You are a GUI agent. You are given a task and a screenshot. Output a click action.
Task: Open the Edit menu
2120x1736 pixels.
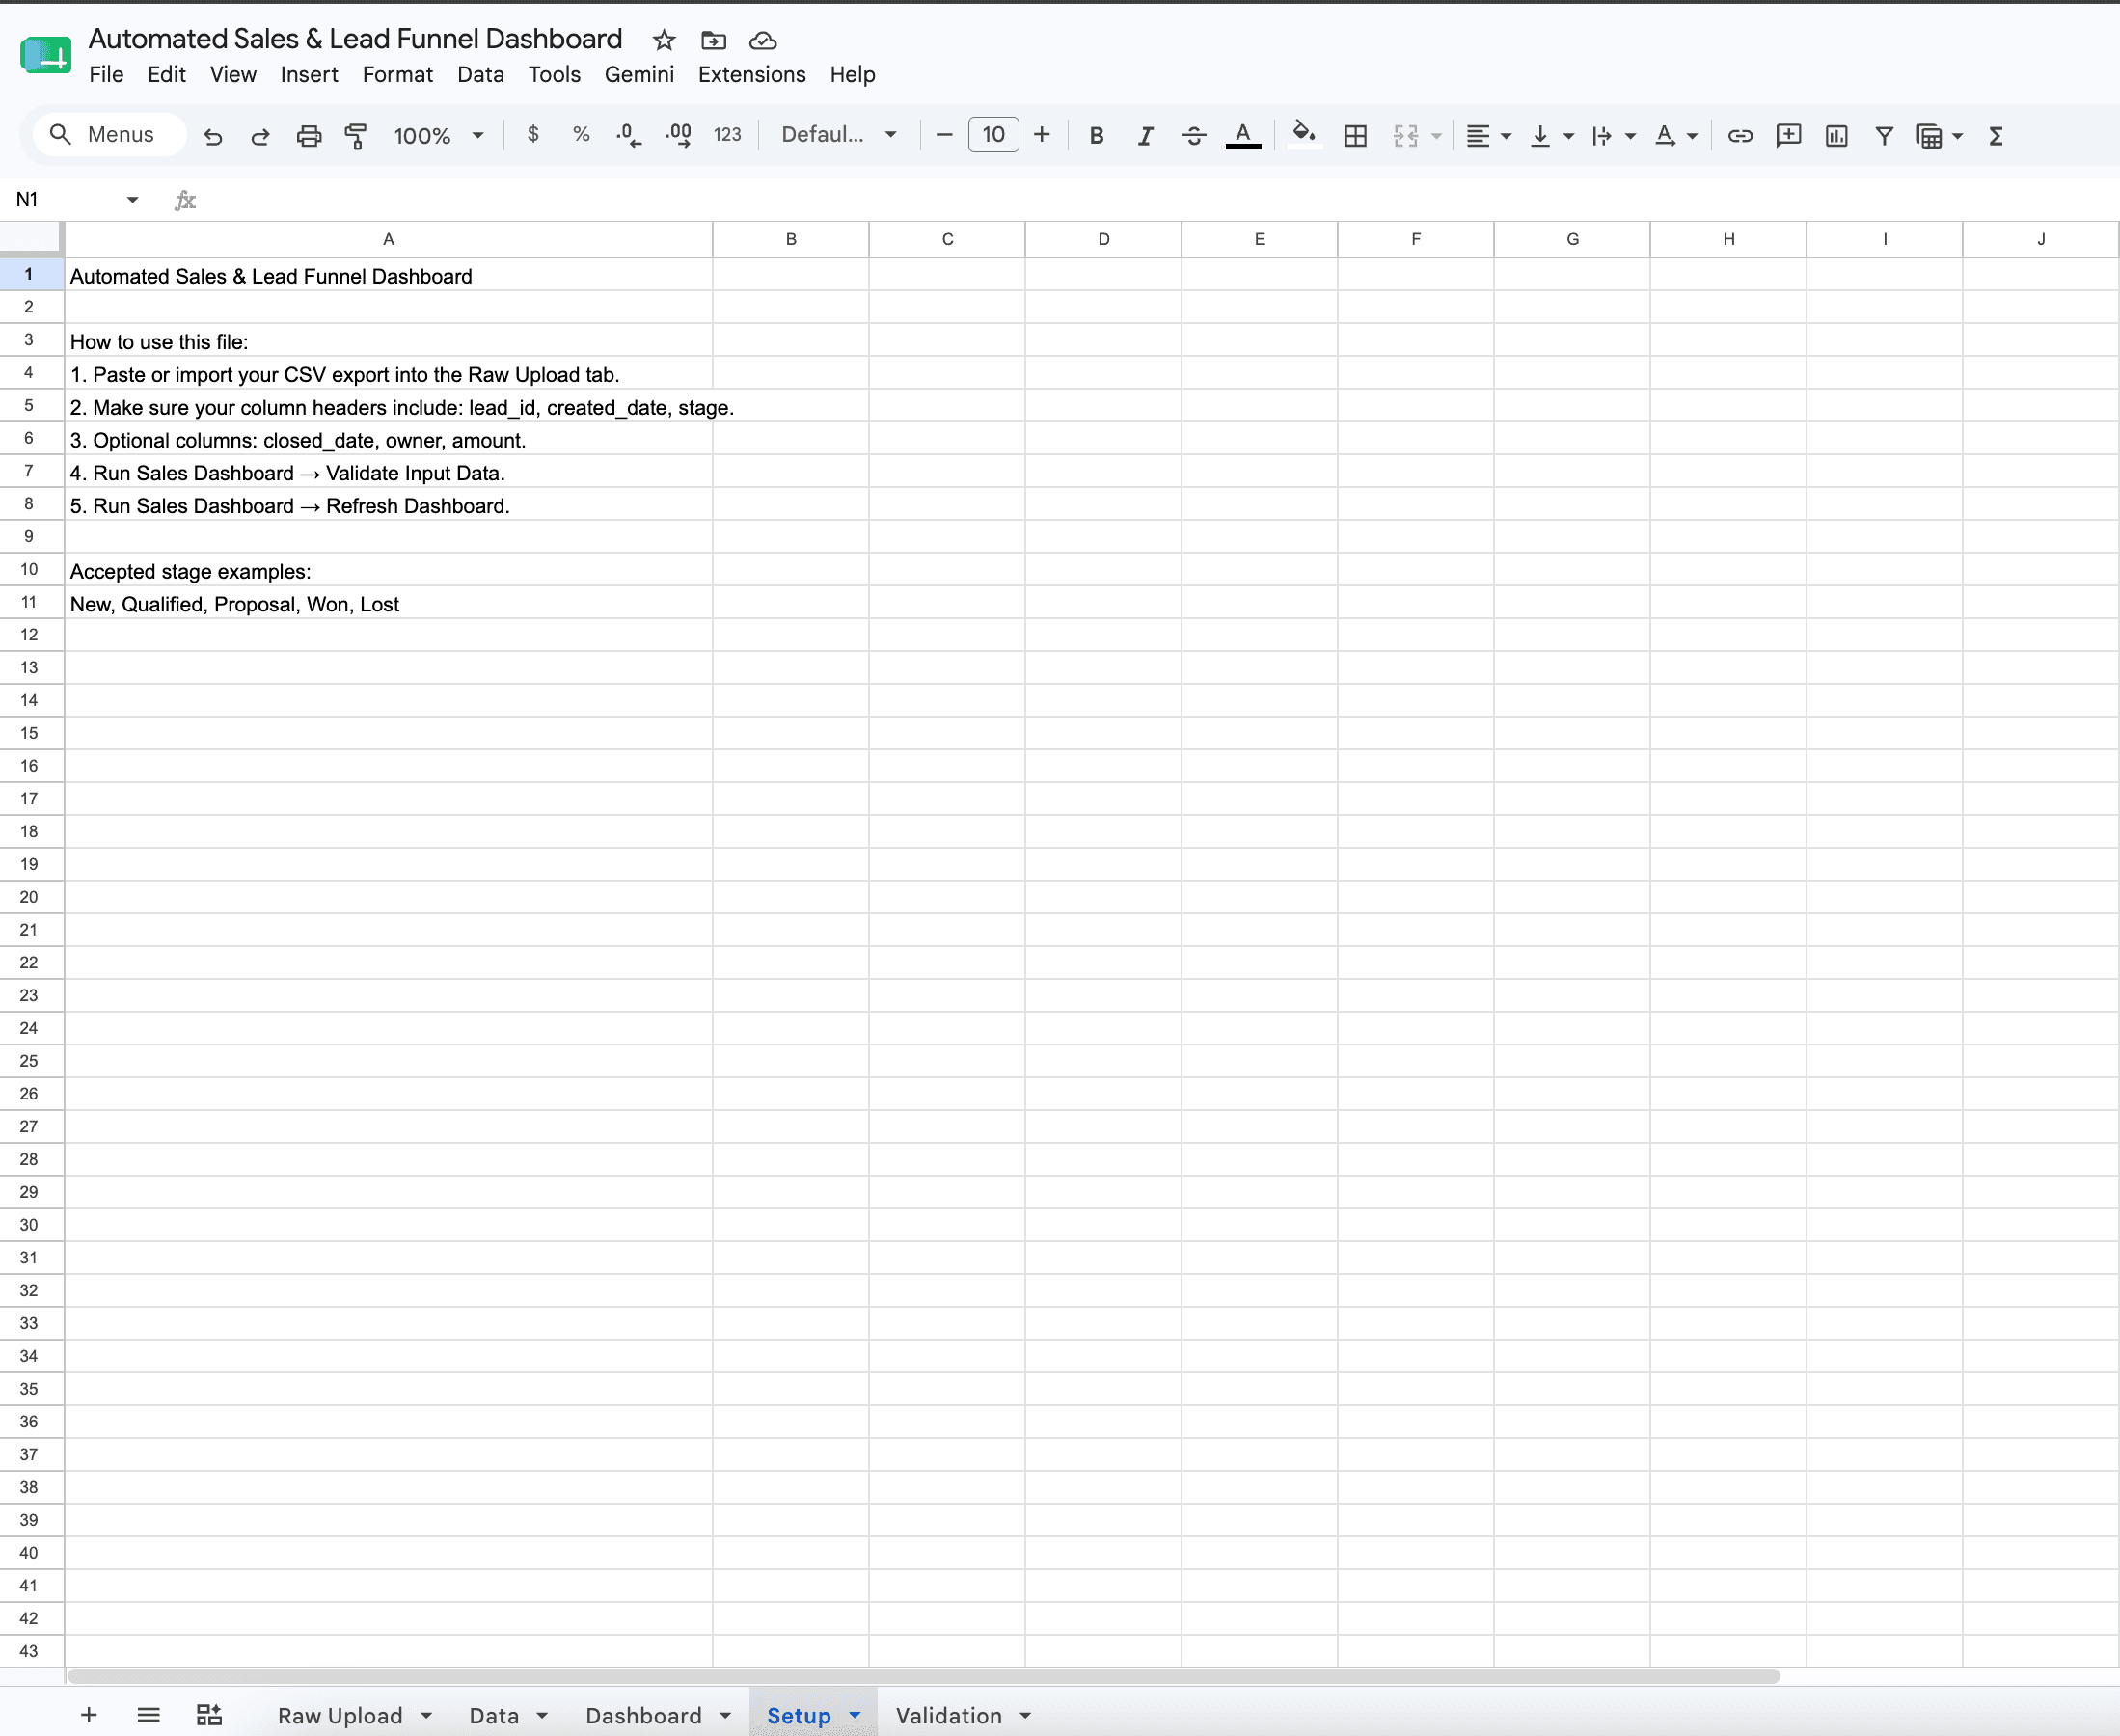pos(166,75)
